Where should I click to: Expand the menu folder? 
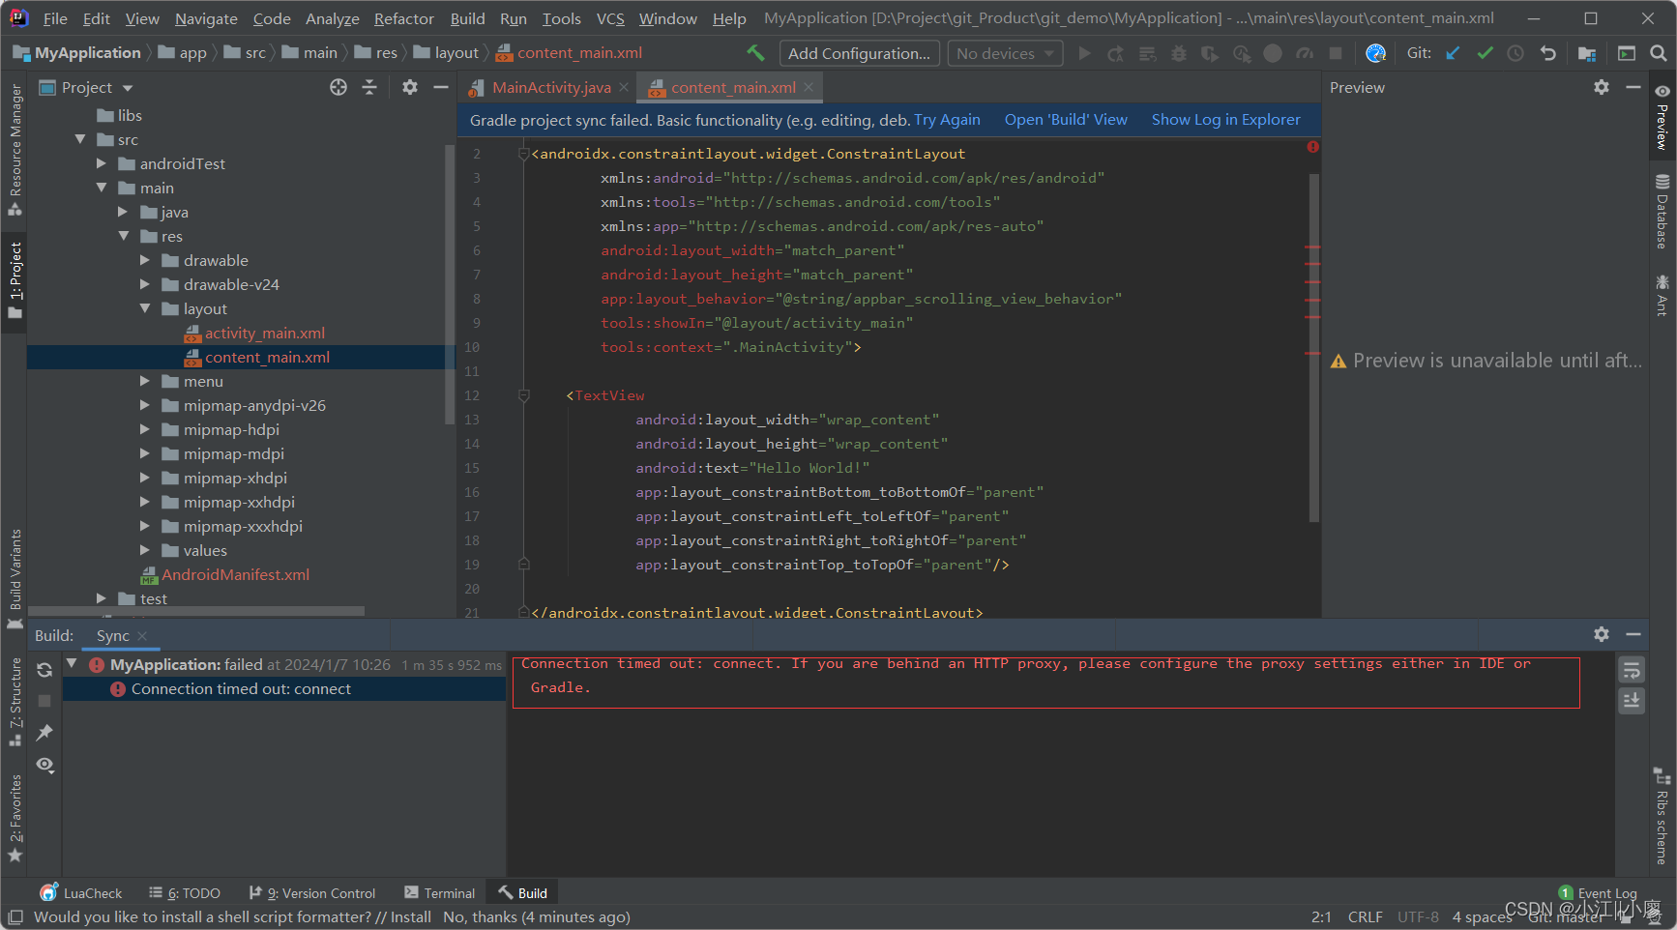tap(145, 381)
